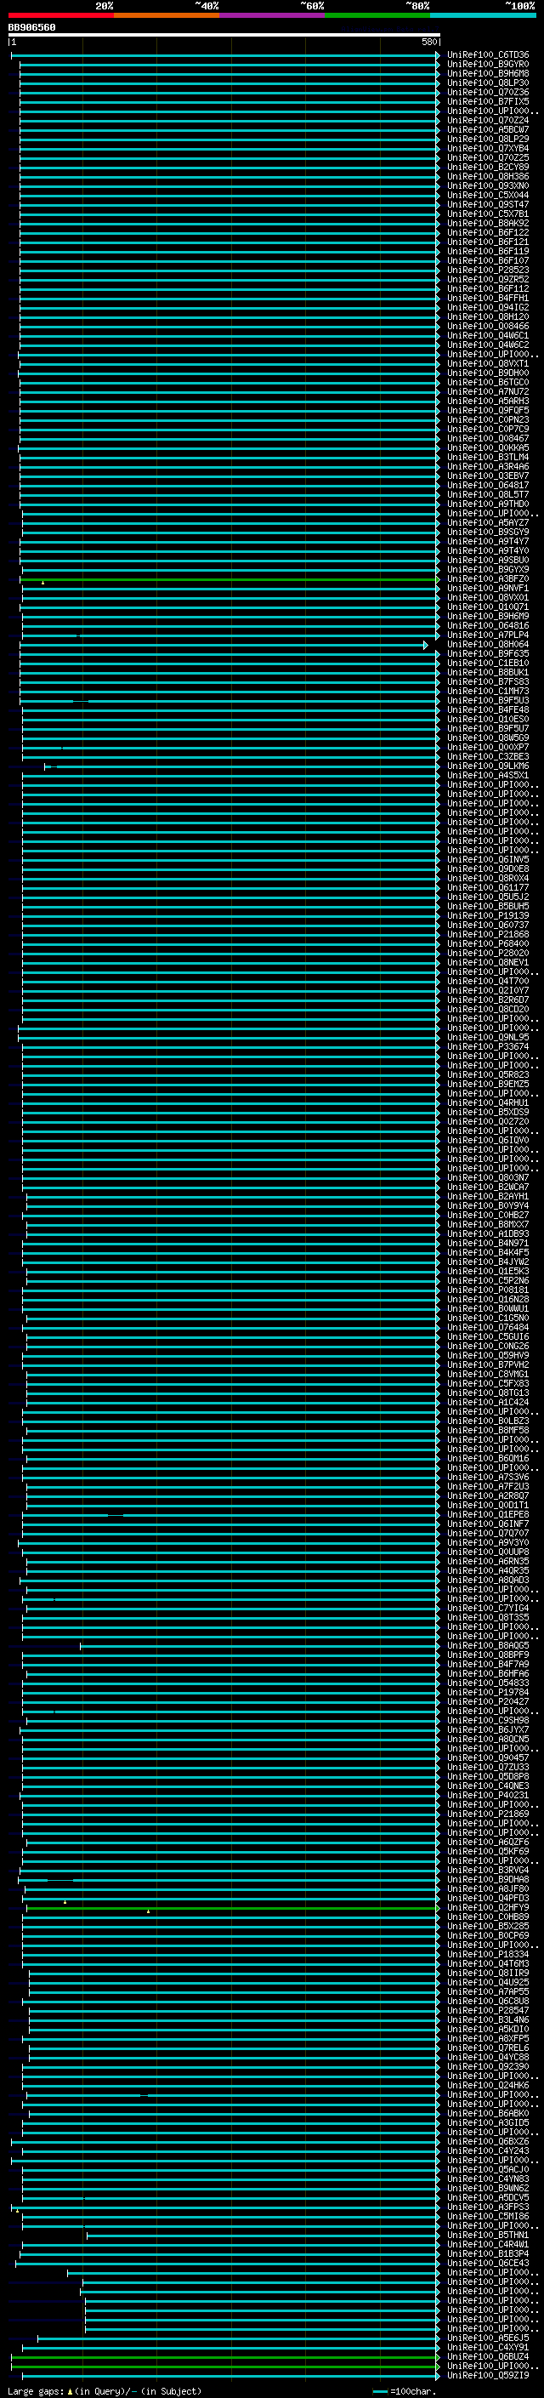Viewport: 544px width, 2398px height.
Task: Click the purple ~60% identity legend segment
Action: 273,15
